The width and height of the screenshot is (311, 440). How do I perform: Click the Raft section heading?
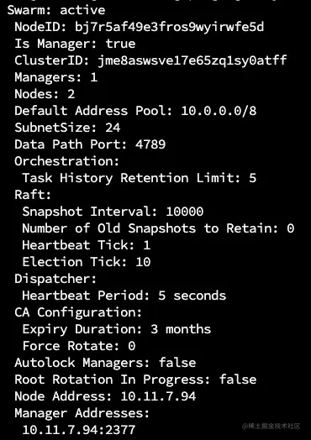(x=33, y=195)
